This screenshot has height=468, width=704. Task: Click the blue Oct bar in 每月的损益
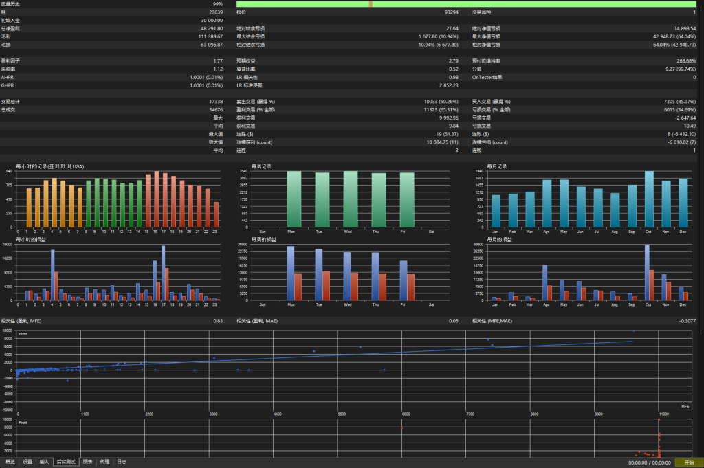[647, 273]
